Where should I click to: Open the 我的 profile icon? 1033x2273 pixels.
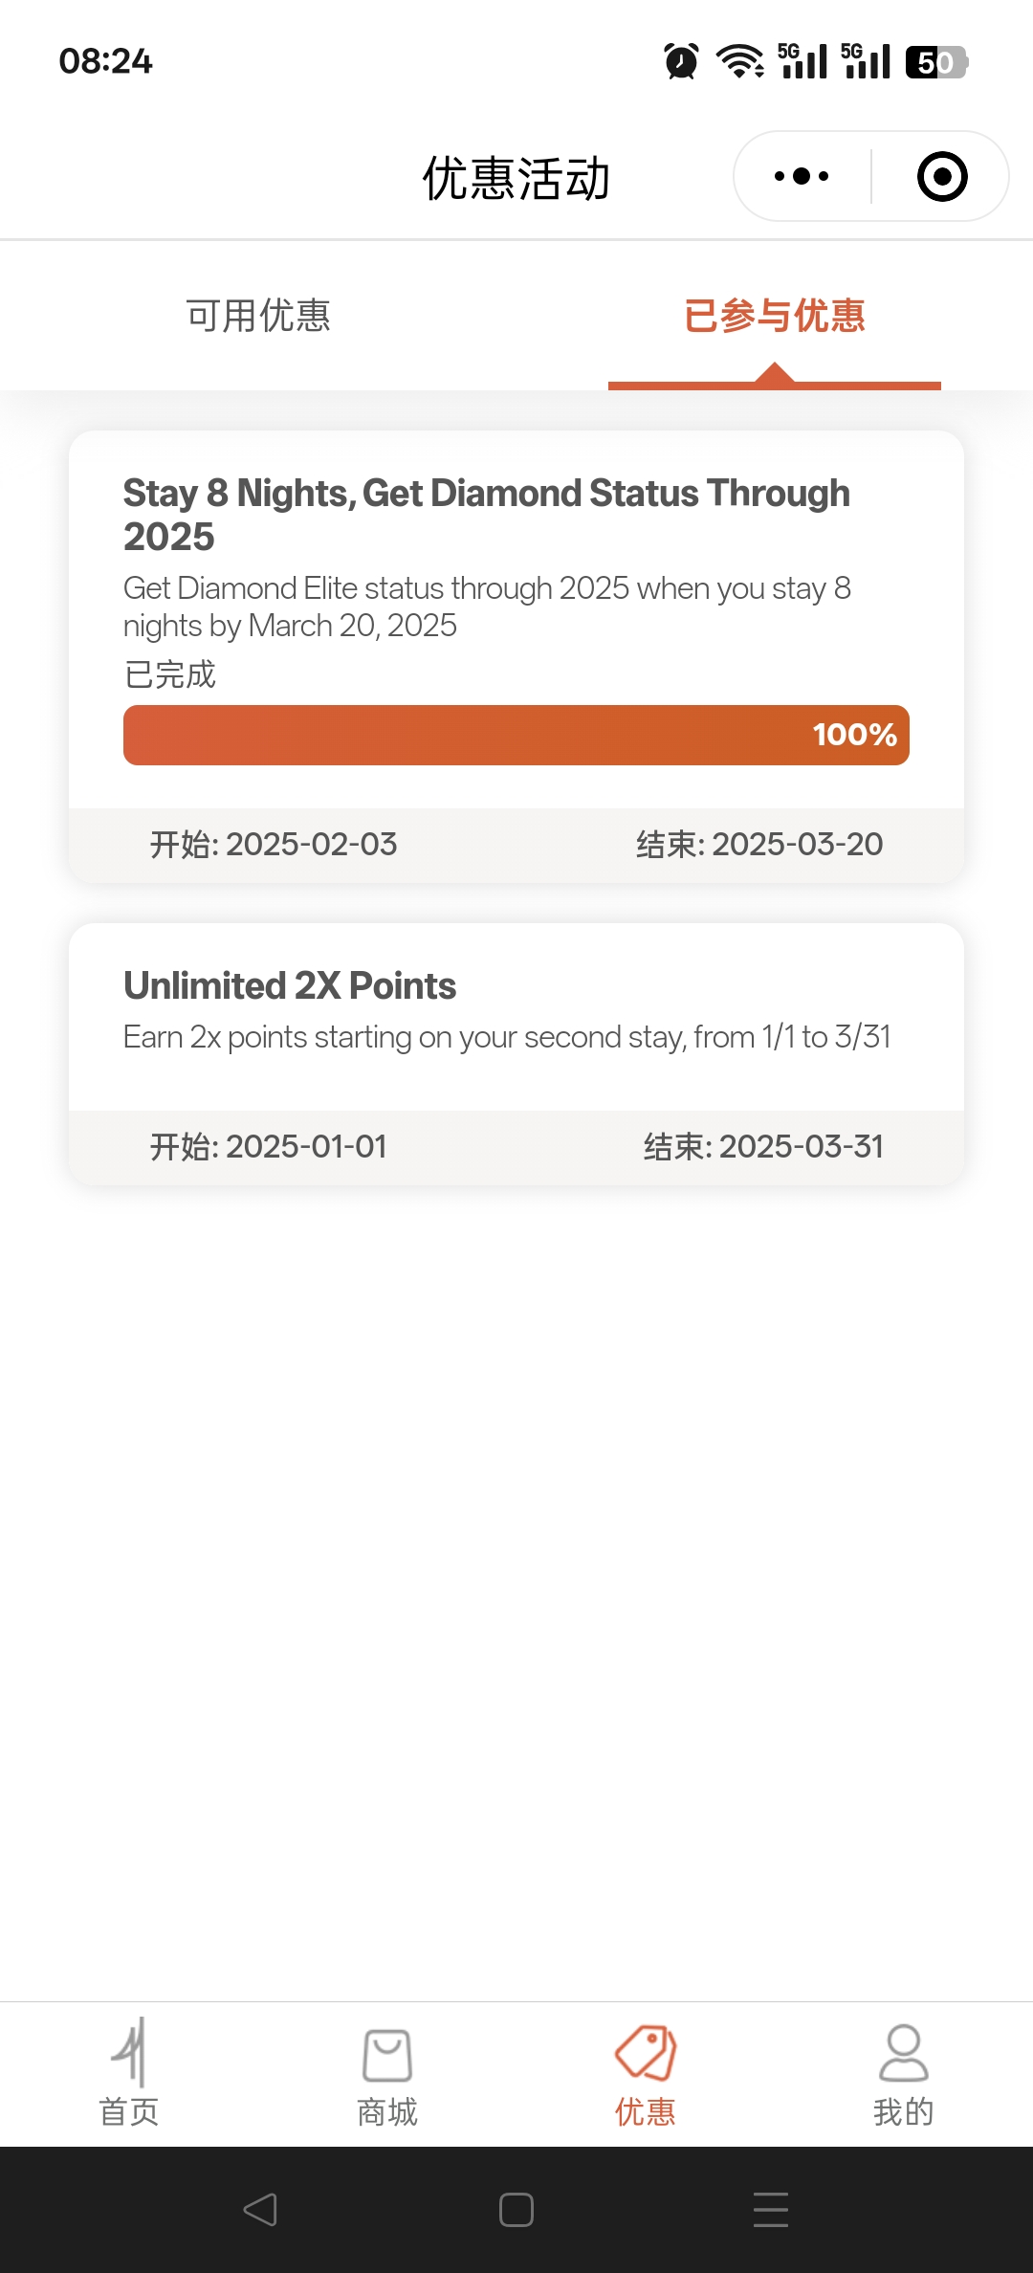[904, 2053]
